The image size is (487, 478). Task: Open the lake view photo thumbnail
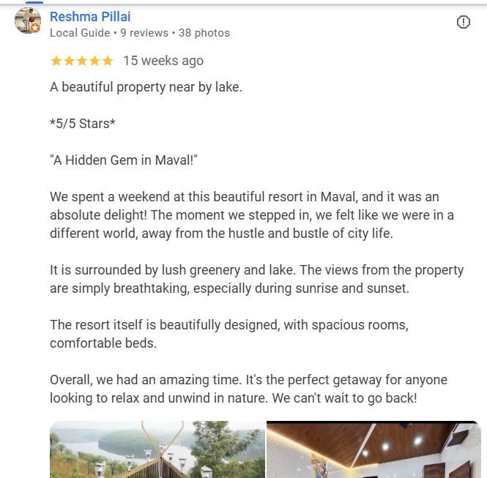(x=157, y=449)
